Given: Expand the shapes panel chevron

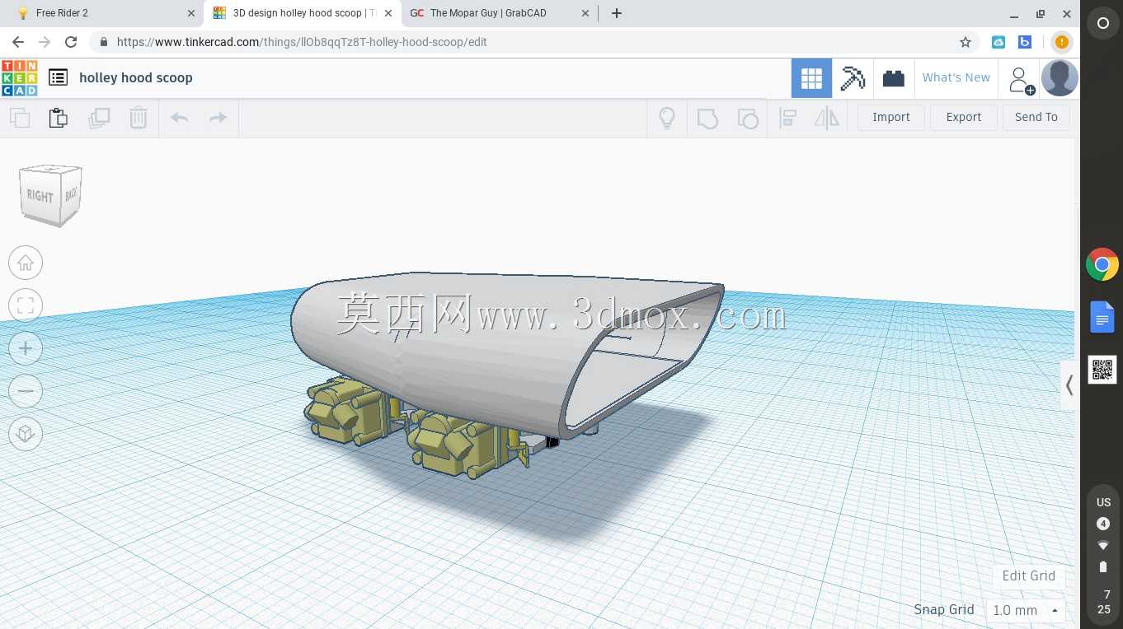Looking at the screenshot, I should point(1069,385).
